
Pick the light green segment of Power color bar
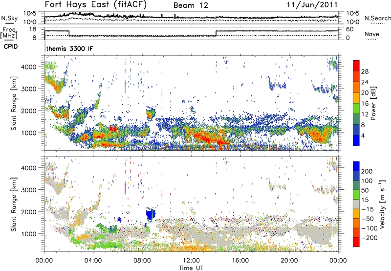click(356, 109)
